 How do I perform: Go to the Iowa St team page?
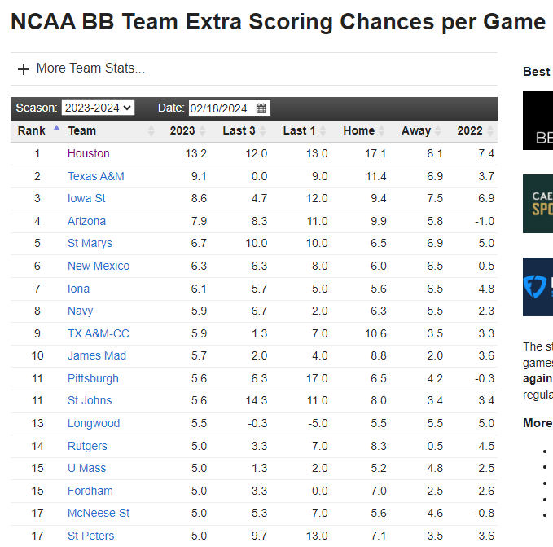click(86, 198)
